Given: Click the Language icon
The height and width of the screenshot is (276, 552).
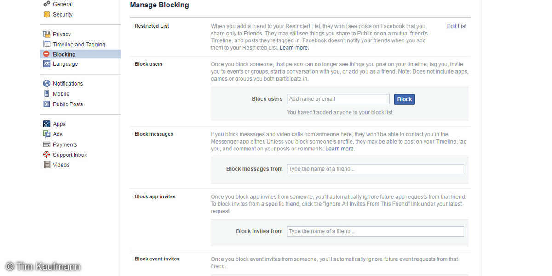Looking at the screenshot, I should (46, 64).
